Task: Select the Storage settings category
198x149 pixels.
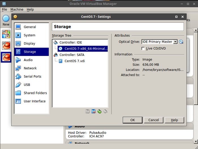Action: pos(31,52)
